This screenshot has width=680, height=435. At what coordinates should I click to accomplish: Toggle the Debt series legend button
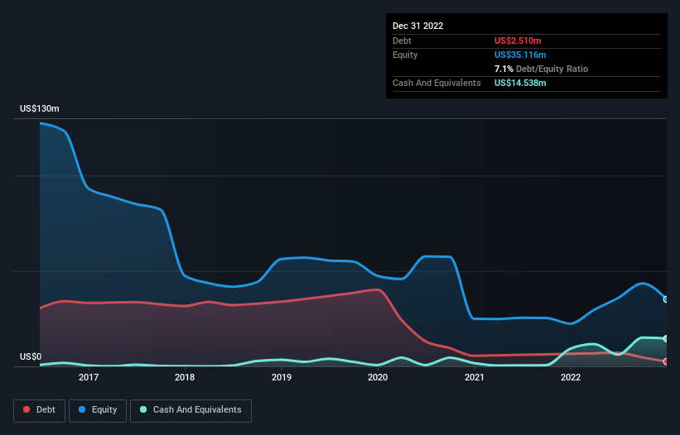[x=39, y=410]
